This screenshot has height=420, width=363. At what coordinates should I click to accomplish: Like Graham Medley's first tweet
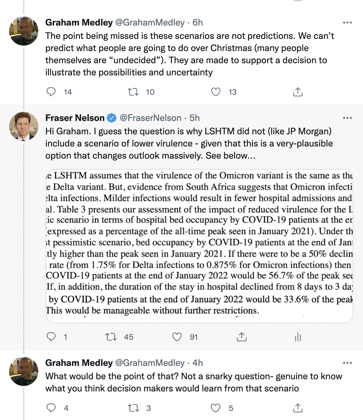pos(216,92)
